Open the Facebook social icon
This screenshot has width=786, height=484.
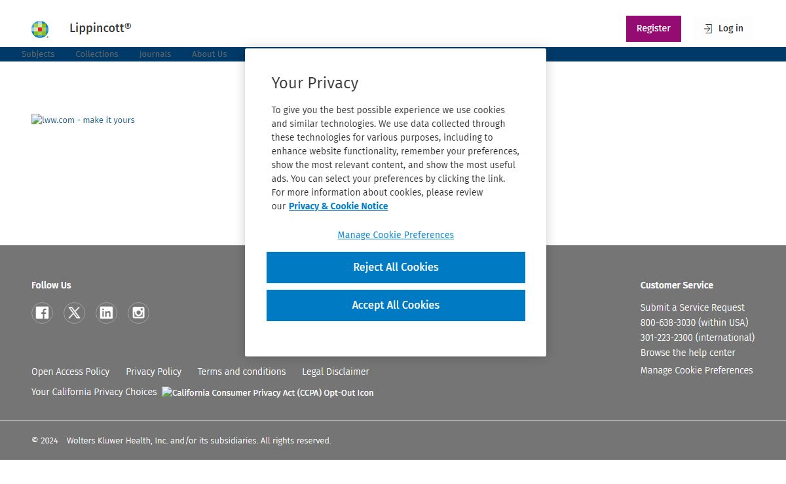(42, 313)
